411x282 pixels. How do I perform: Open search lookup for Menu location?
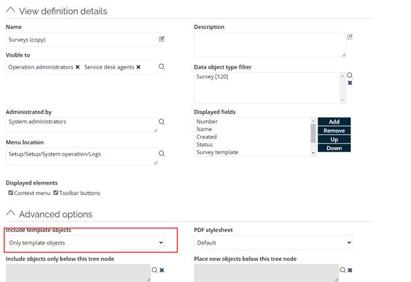pyautogui.click(x=162, y=154)
